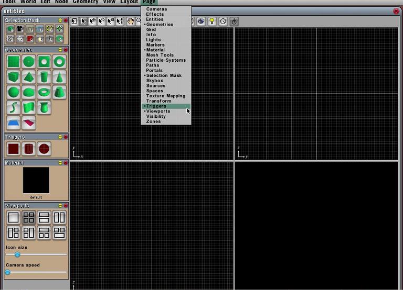Choose Triggers from the Page menu
Screen dimensions: 403x290
(156, 106)
